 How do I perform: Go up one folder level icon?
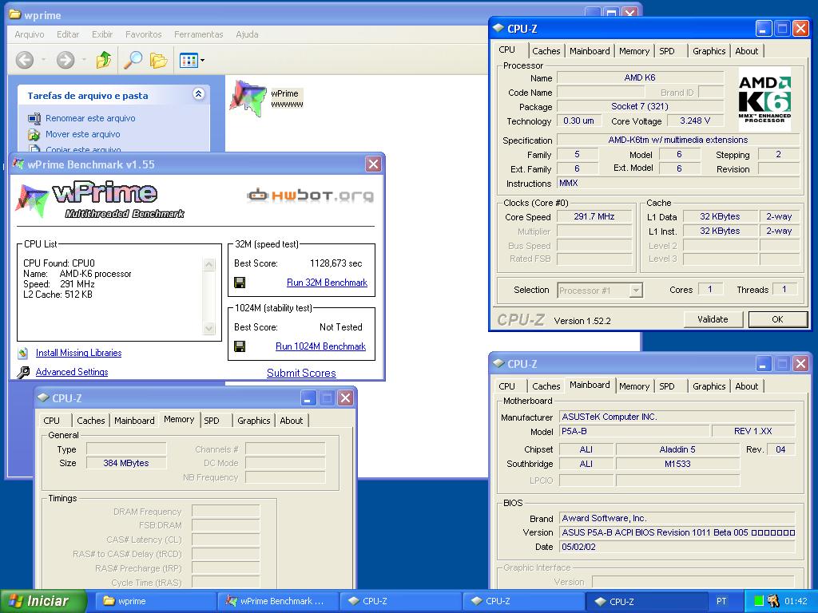(x=104, y=60)
